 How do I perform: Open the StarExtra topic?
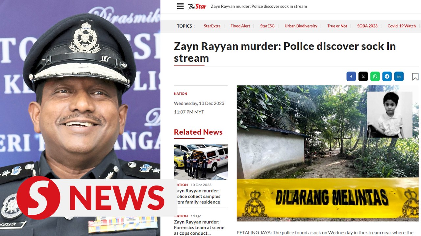click(x=212, y=26)
